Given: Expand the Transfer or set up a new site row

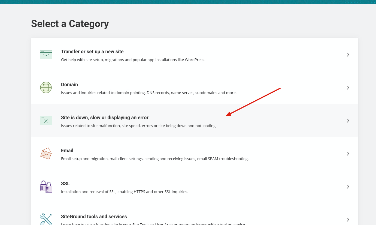Looking at the screenshot, I should (348, 54).
